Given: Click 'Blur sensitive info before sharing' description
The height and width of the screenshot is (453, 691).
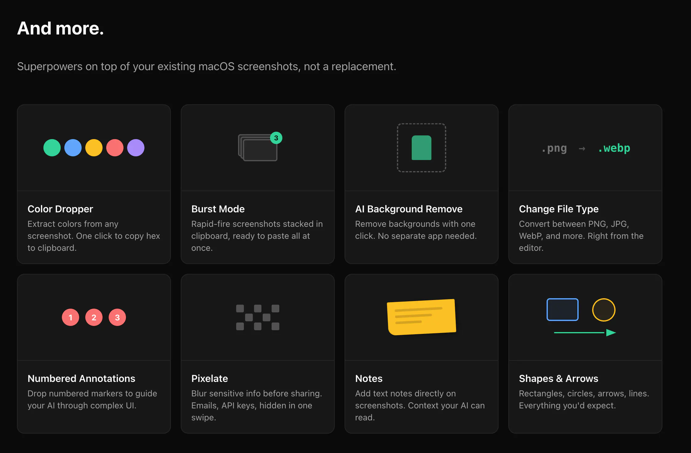Looking at the screenshot, I should tap(257, 405).
